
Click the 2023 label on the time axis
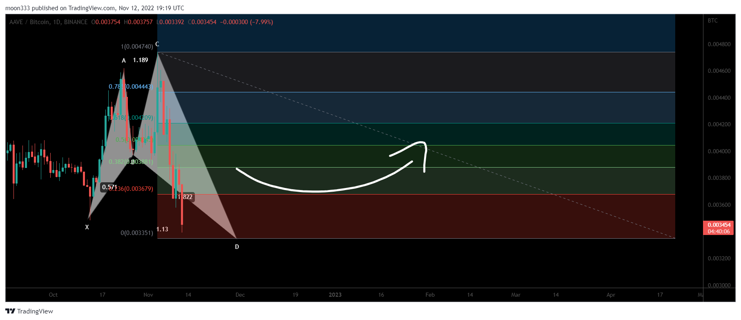point(335,295)
